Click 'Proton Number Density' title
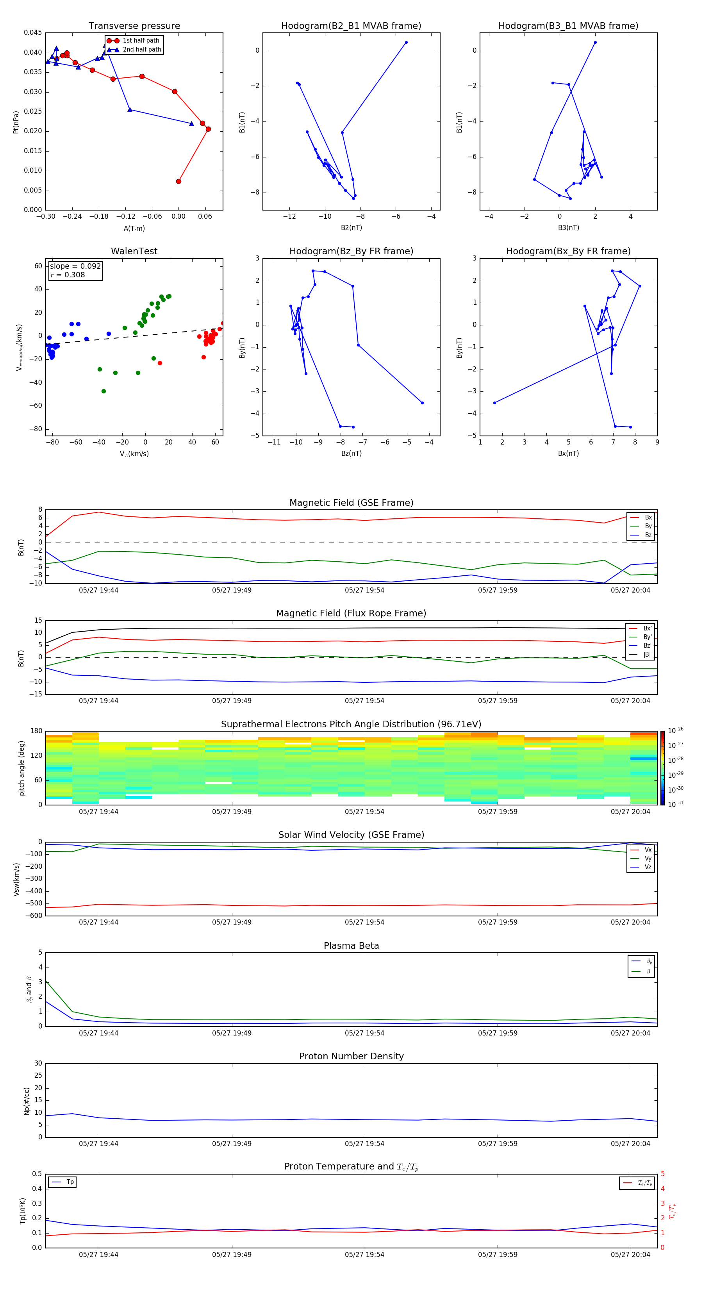 351,1056
